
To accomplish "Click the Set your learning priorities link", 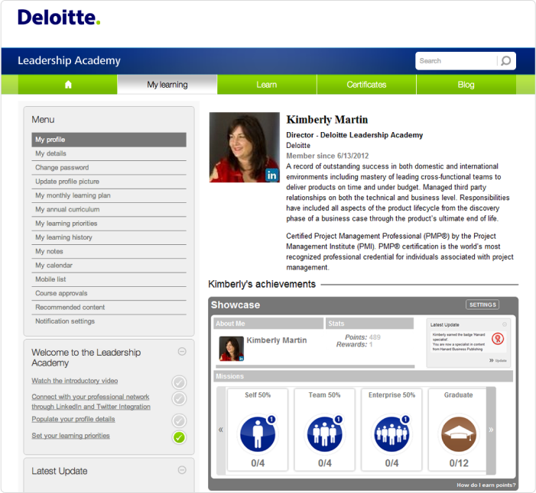I will click(71, 436).
